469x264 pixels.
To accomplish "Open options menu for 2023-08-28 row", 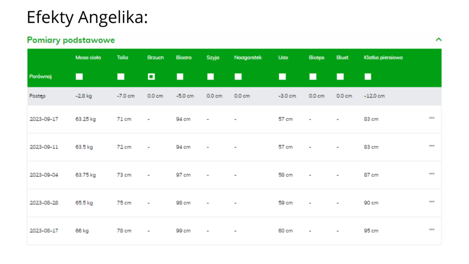I will tap(431, 202).
